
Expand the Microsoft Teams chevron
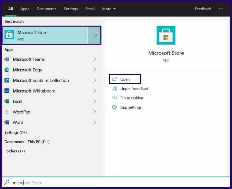point(95,59)
